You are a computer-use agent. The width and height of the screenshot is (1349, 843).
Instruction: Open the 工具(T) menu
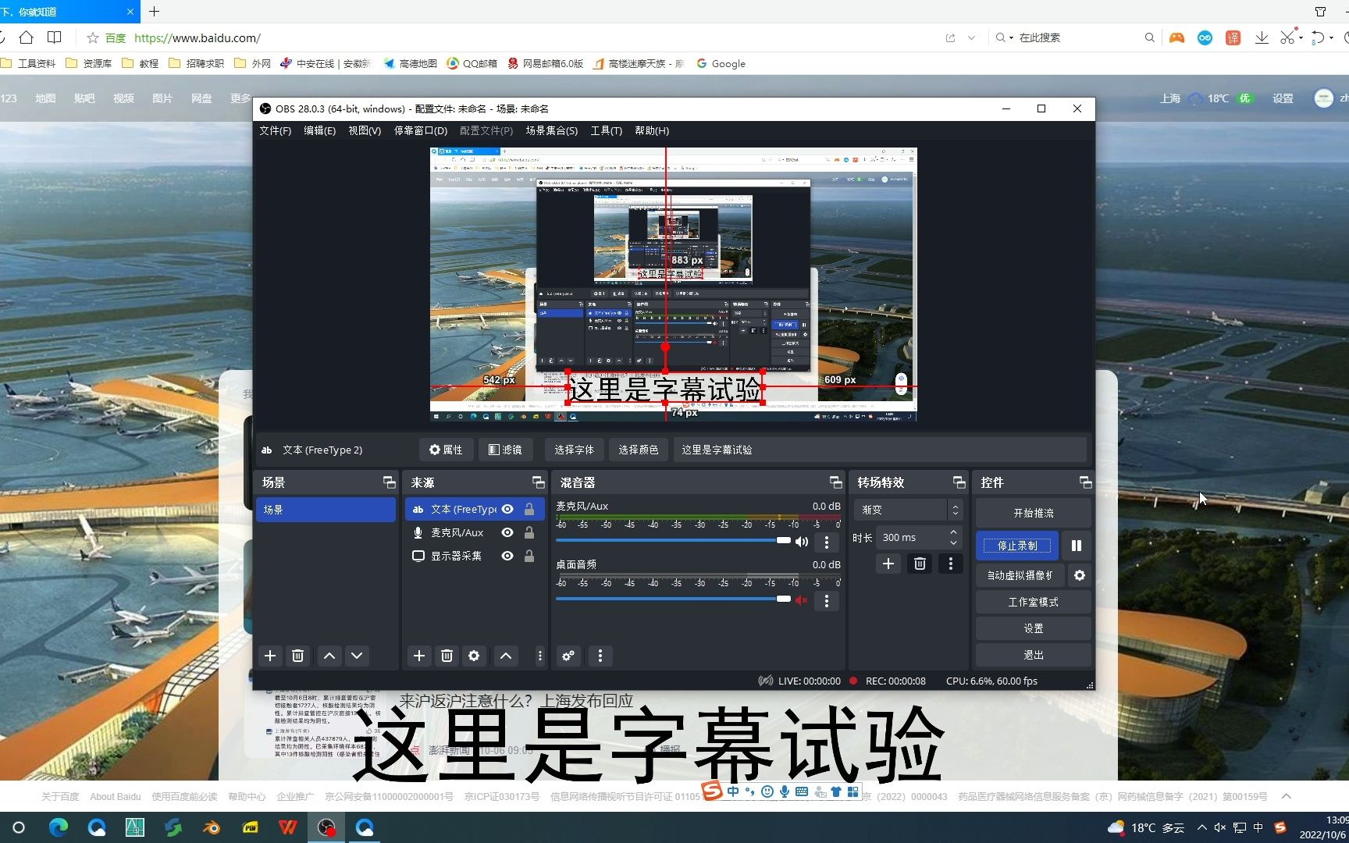pyautogui.click(x=606, y=130)
